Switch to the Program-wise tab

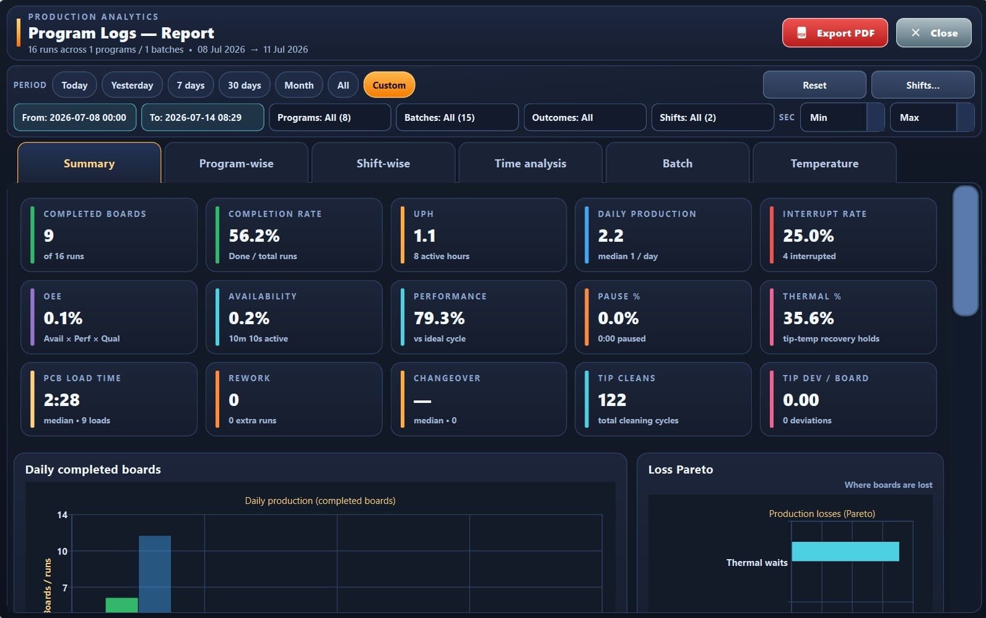[236, 163]
